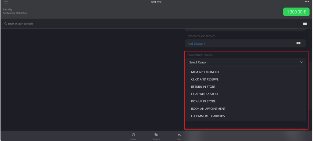Open the hamburger menu icon
This screenshot has height=141, width=313.
[6, 2]
